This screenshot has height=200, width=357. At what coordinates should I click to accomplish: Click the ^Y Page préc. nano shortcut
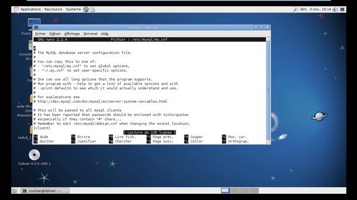click(x=160, y=137)
